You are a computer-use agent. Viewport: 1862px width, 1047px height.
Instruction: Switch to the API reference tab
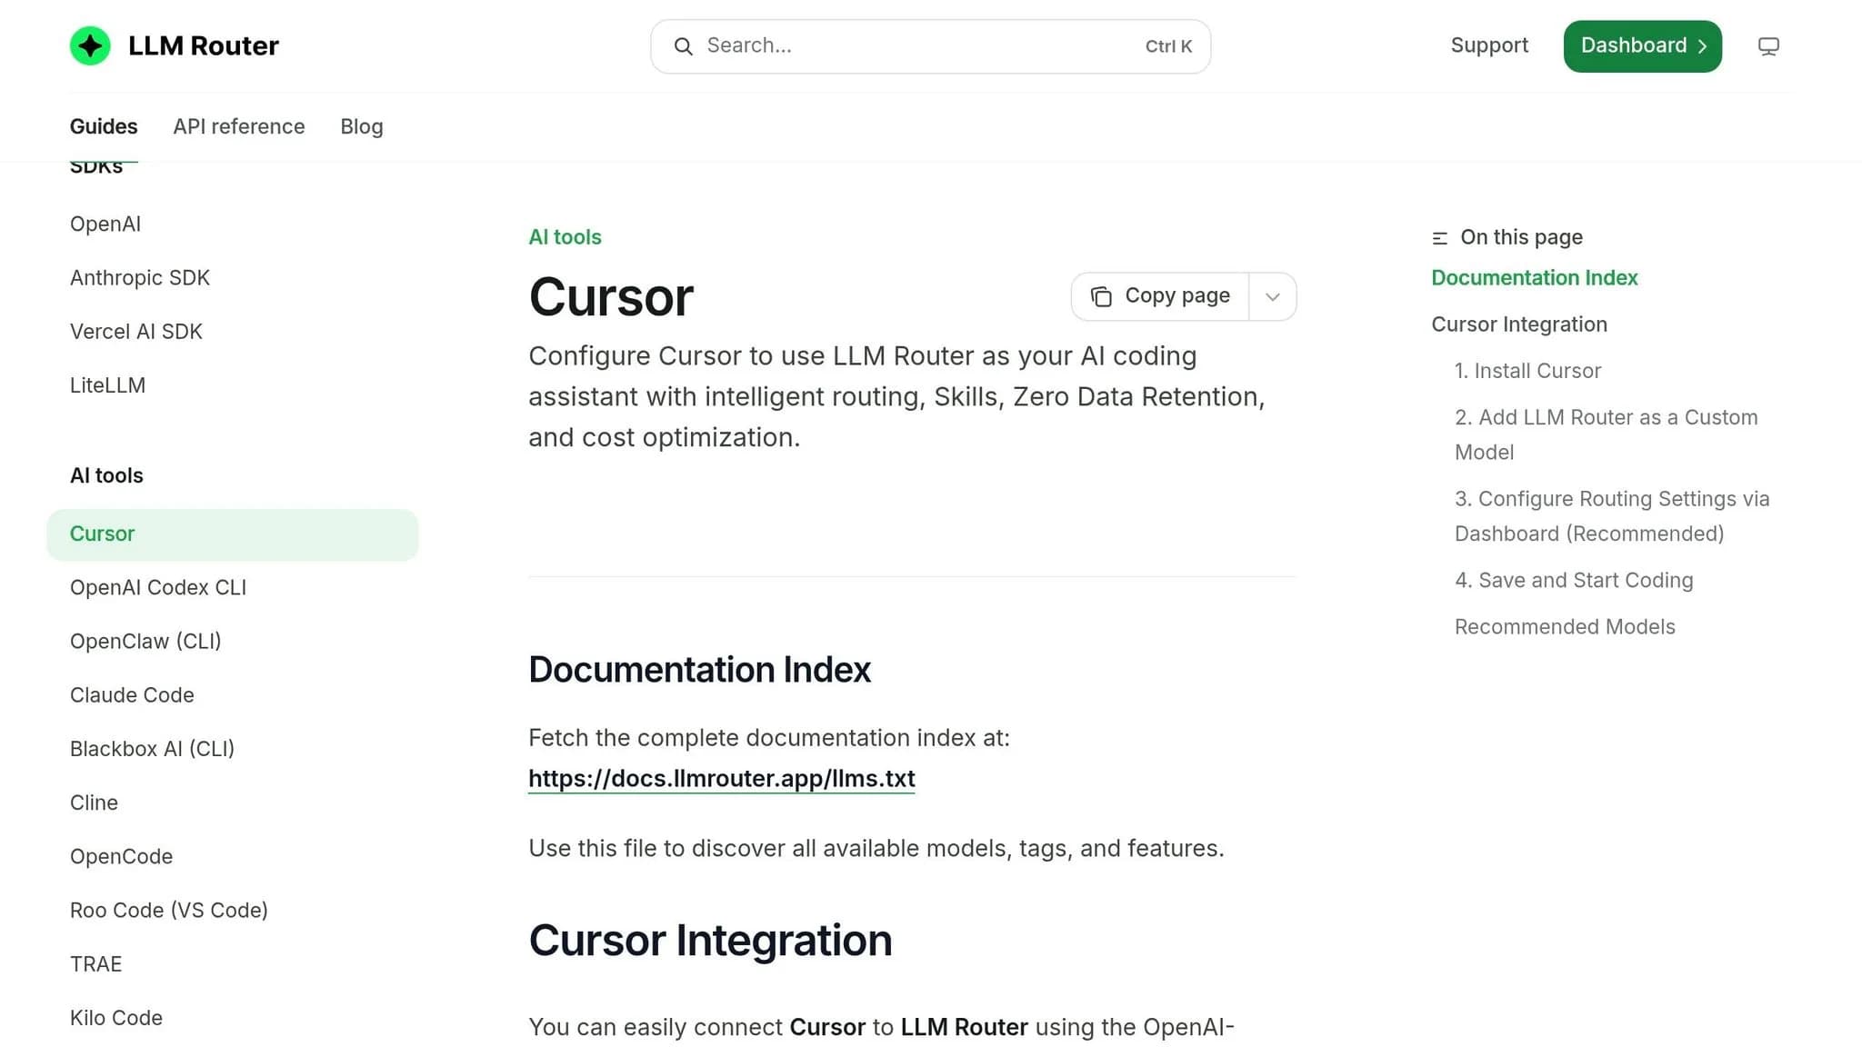239,126
